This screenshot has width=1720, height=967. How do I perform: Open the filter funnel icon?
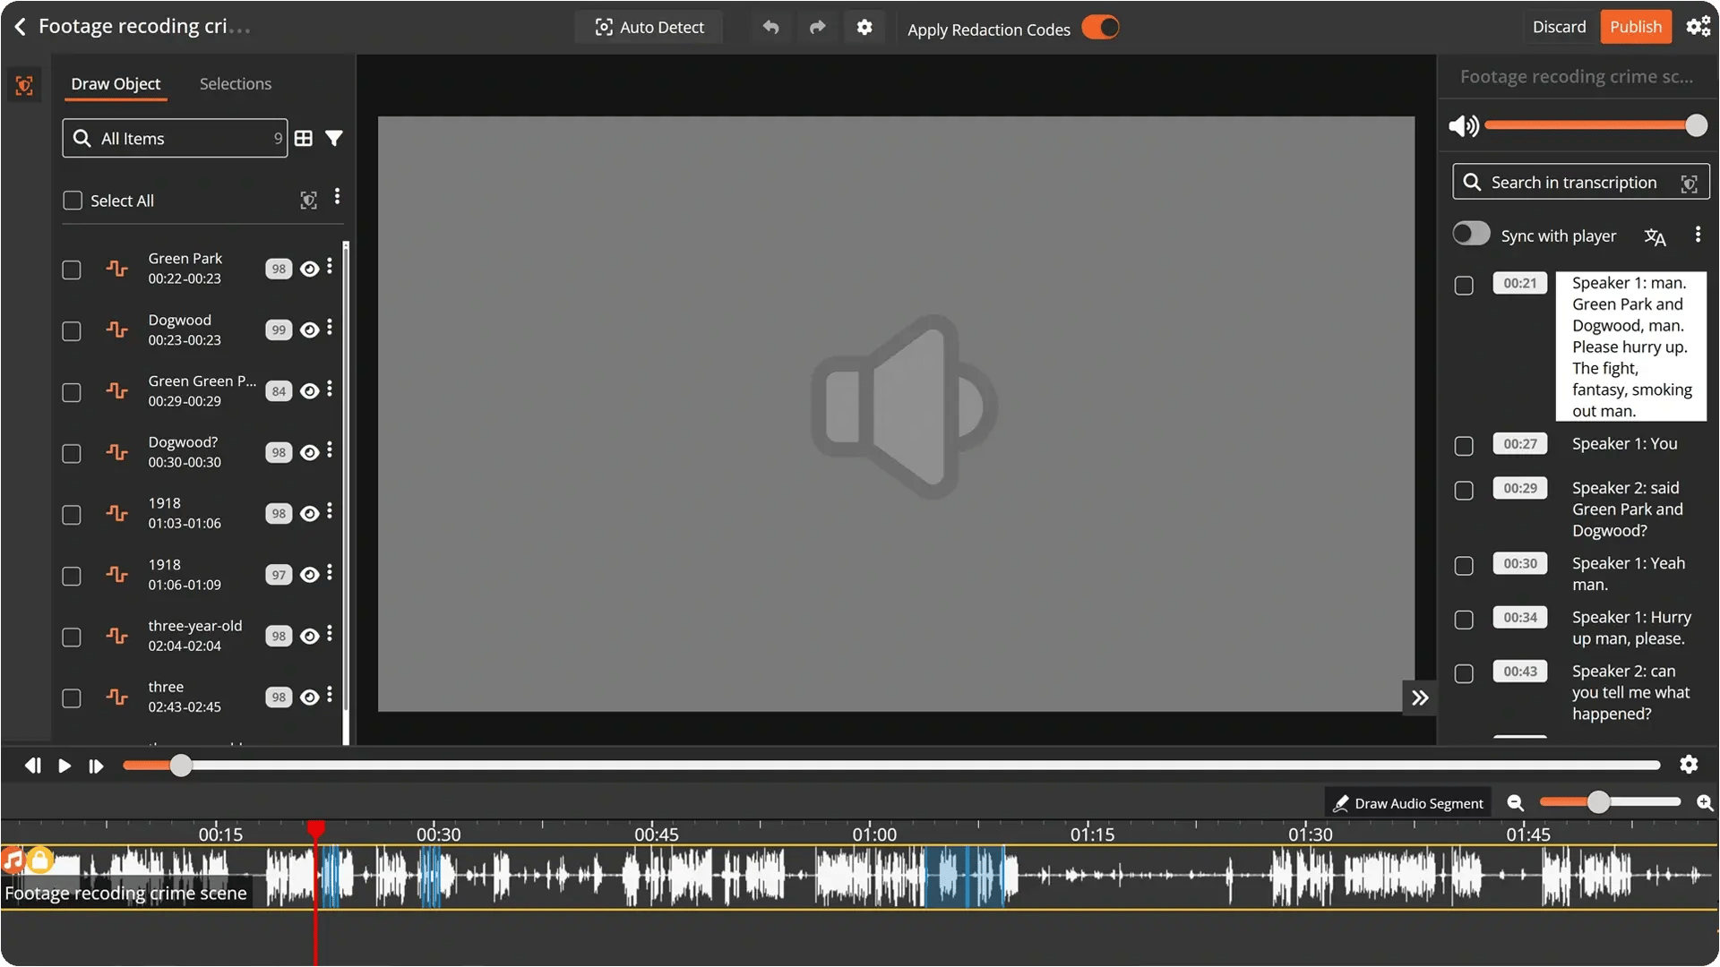point(334,138)
